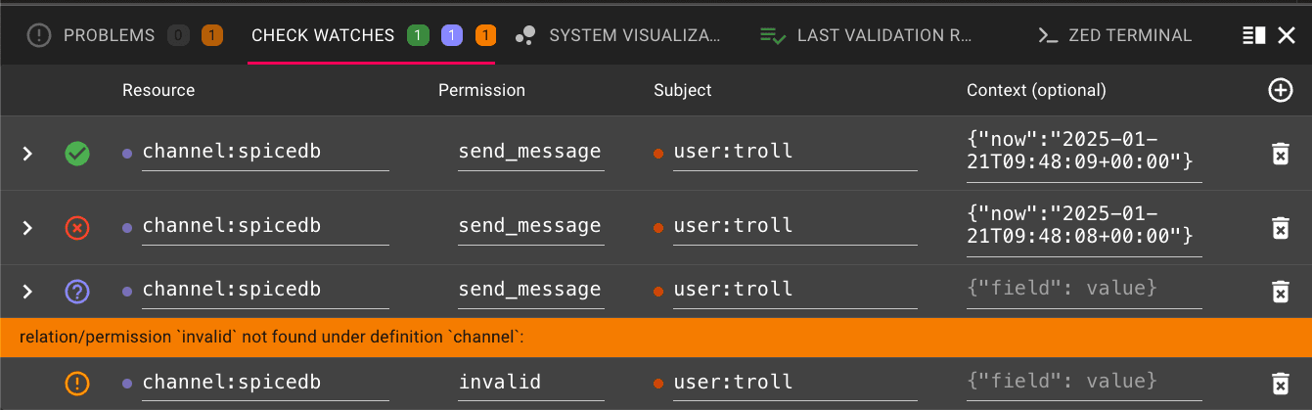Click the red X failed status icon

tap(77, 228)
